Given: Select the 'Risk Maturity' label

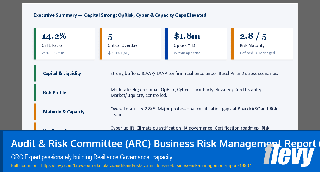Looking at the screenshot, I should [x=252, y=45].
